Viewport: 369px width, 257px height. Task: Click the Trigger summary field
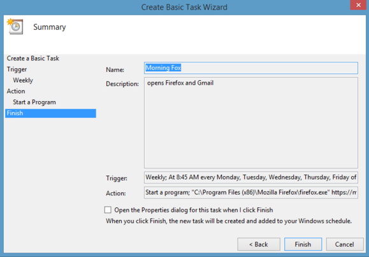coord(251,177)
